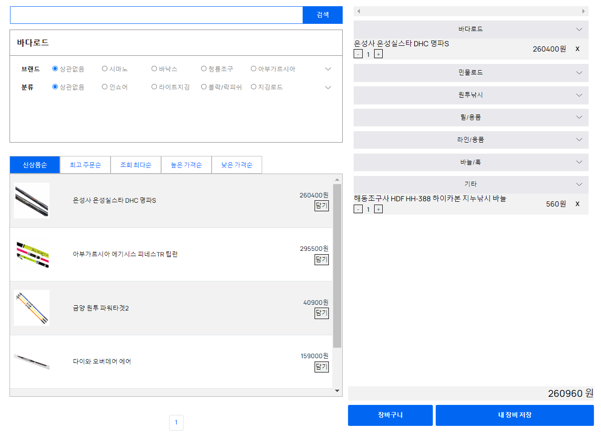Click cart item name 해동조구사 HDF HH-388 하이카본 지누낚시 바늘
This screenshot has width=601, height=434.
coord(430,198)
